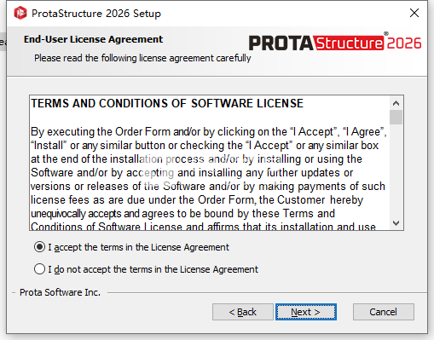This screenshot has height=340, width=434.
Task: Click the ProtaStructure app icon in title bar
Action: click(x=20, y=13)
